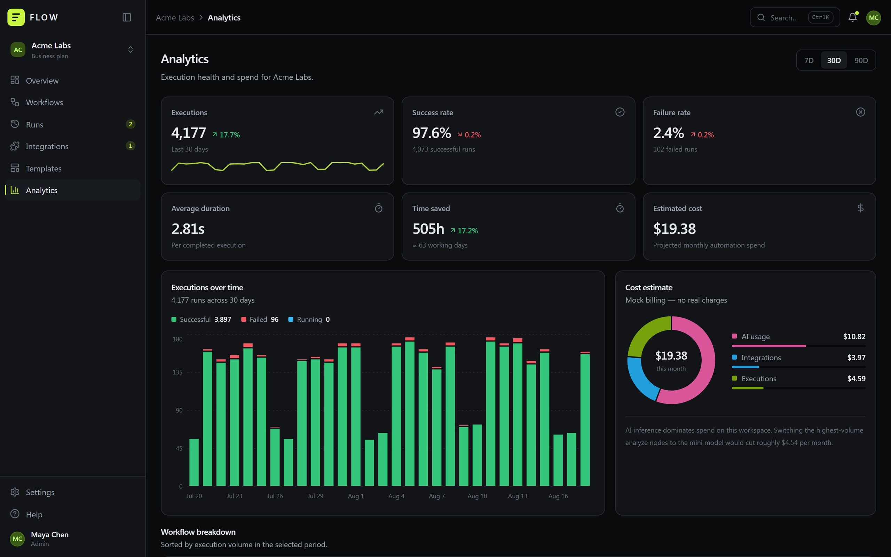Toggle the Successful series in legend

pyautogui.click(x=202, y=319)
